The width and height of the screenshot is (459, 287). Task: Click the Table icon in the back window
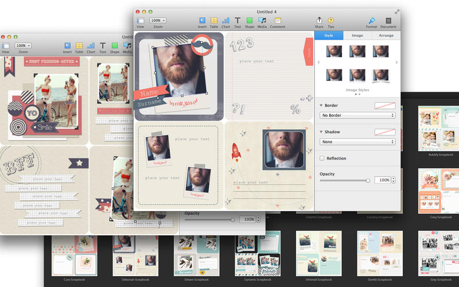pyautogui.click(x=79, y=45)
